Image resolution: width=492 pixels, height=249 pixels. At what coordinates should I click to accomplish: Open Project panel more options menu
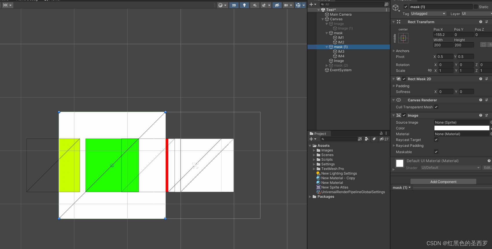386,133
